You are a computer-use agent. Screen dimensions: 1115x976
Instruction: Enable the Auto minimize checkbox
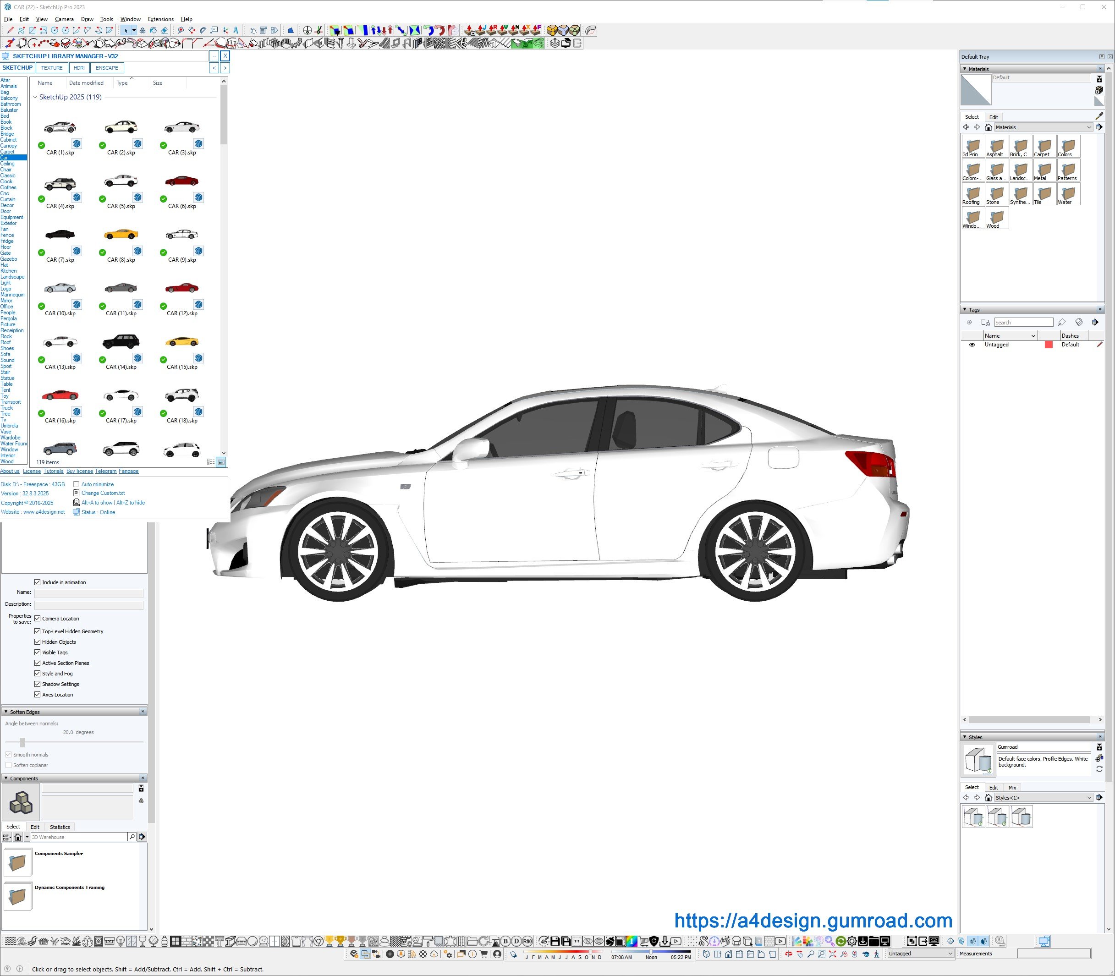coord(76,484)
